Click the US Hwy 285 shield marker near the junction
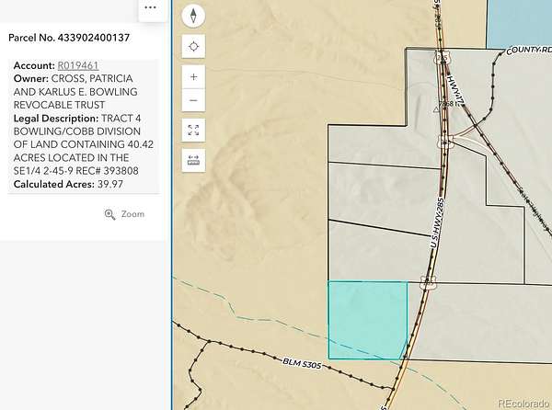The image size is (552, 410). point(446,143)
